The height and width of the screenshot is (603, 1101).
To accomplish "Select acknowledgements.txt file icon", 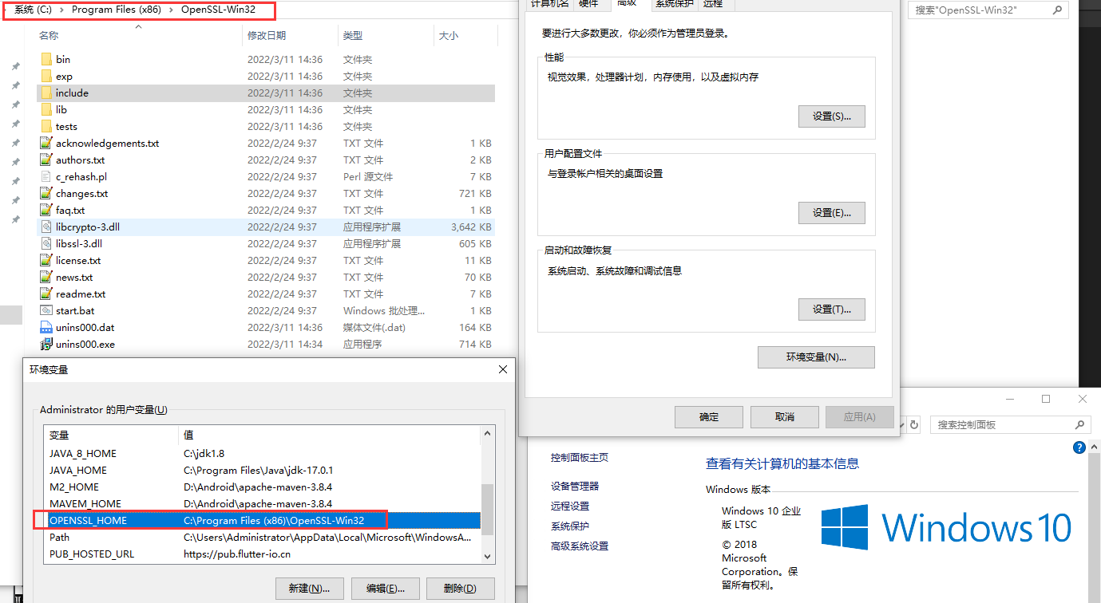I will pos(46,143).
